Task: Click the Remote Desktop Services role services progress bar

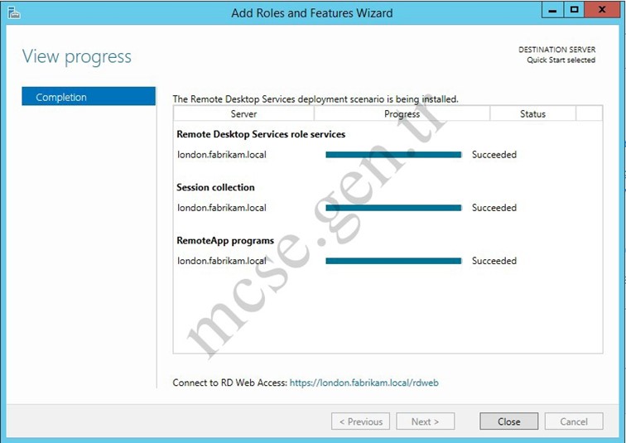Action: point(393,155)
